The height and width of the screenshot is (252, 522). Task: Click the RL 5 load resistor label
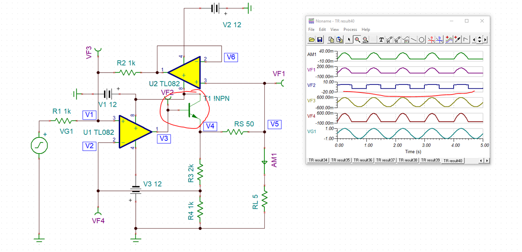pos(255,202)
